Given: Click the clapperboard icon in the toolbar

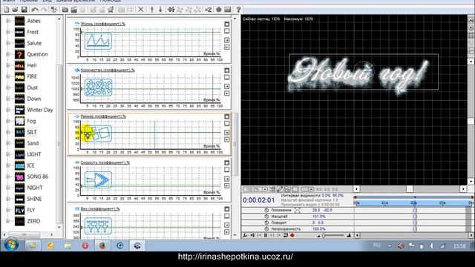Looking at the screenshot, I should click(x=73, y=10).
